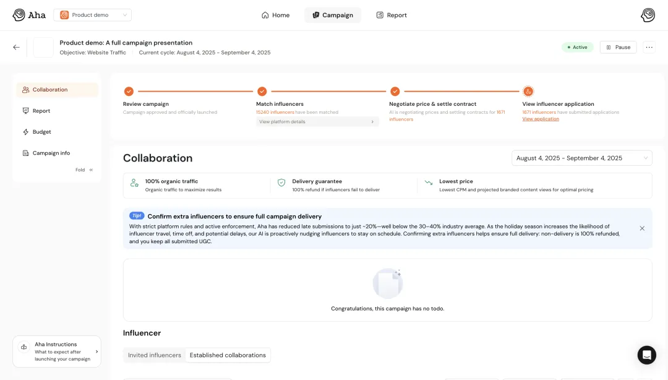Open the Aha Instructions card

[56, 352]
